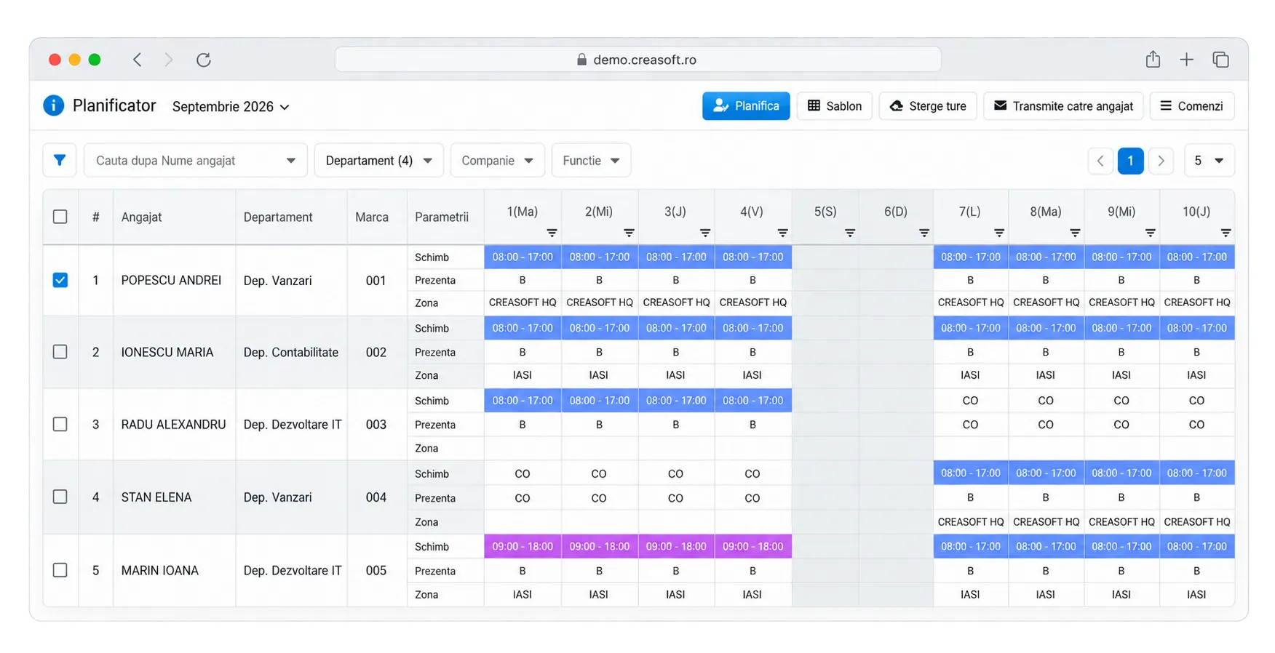Expand the Departament (4) filter dropdown
1275x653 pixels.
[378, 161]
